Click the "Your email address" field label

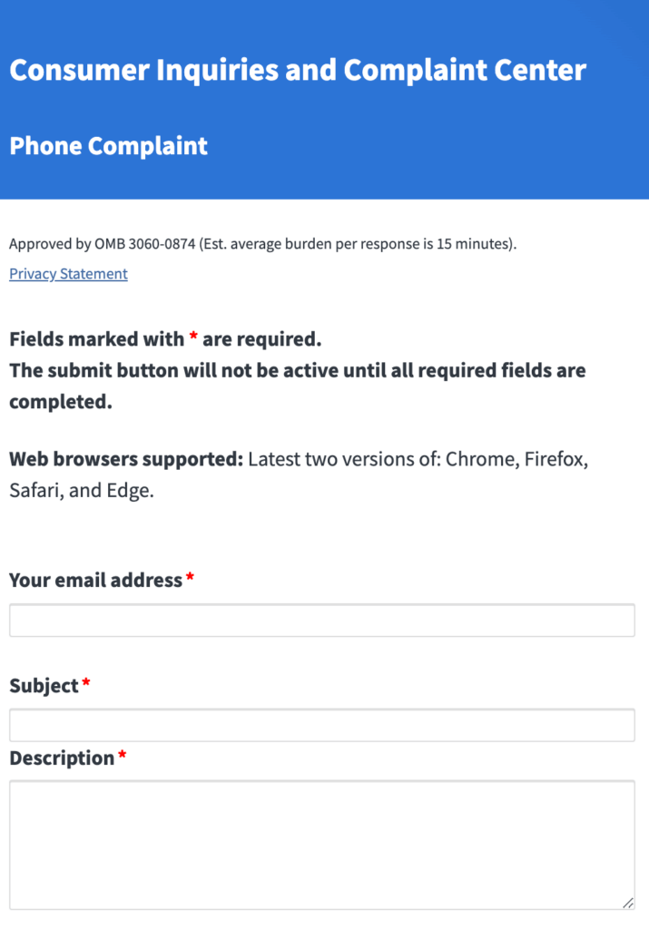tap(95, 581)
